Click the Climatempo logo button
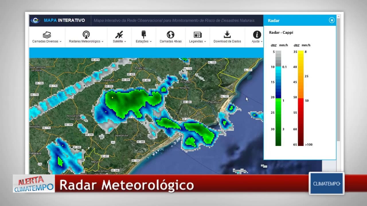367x206 pixels. tap(327, 183)
